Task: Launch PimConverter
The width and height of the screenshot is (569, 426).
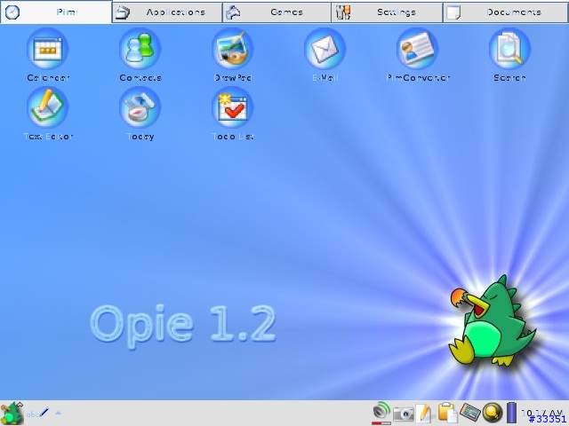Action: [418, 54]
